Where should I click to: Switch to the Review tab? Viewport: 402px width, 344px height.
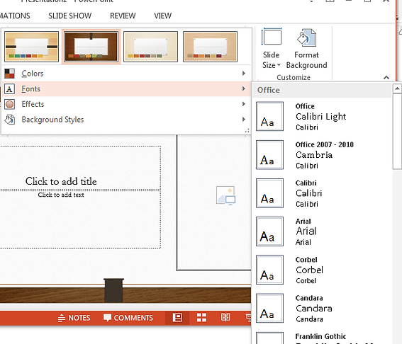pos(123,16)
